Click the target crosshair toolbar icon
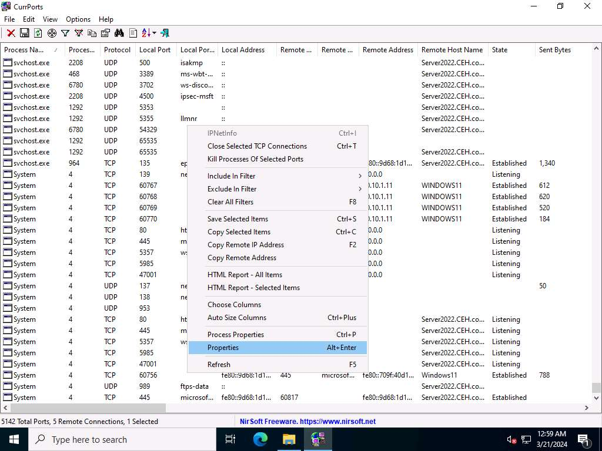602x451 pixels. [x=52, y=33]
